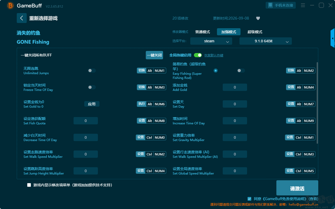Click the Add Gold value field

(x=235, y=87)
